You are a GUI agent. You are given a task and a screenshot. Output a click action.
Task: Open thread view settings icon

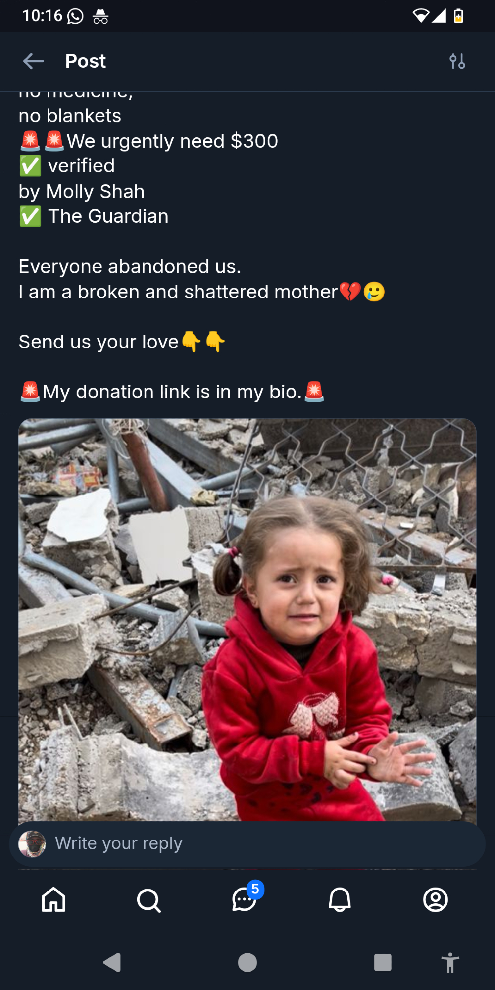coord(457,61)
